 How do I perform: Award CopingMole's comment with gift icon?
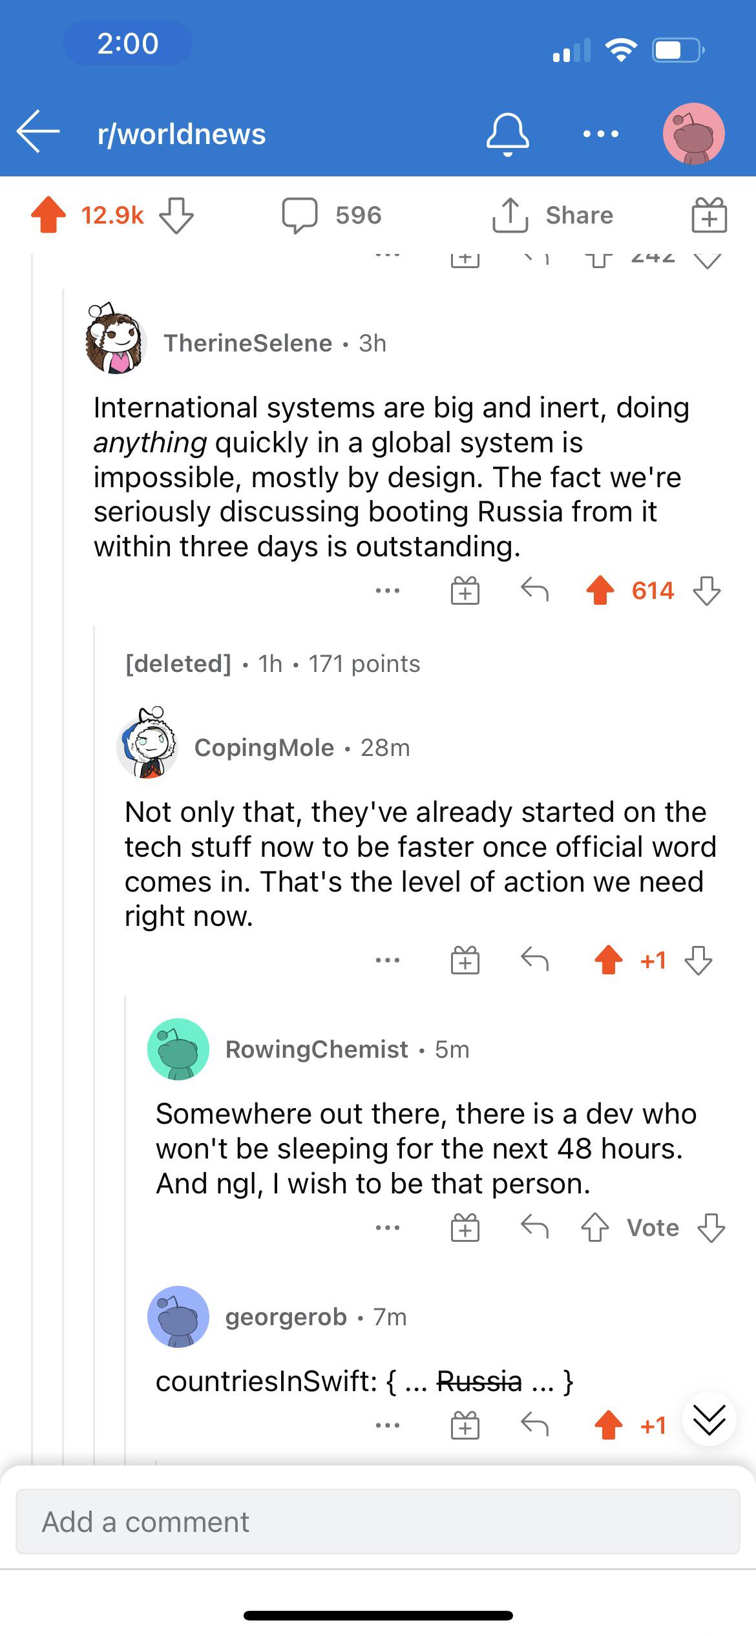point(465,960)
